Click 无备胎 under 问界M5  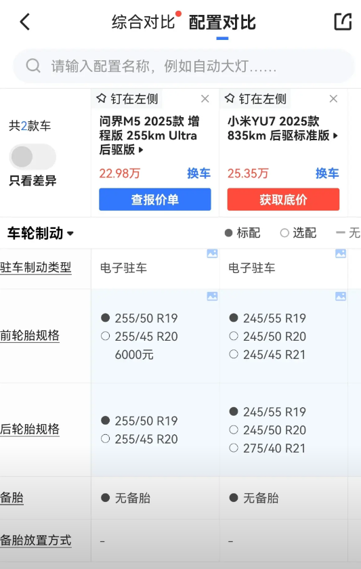tap(133, 498)
